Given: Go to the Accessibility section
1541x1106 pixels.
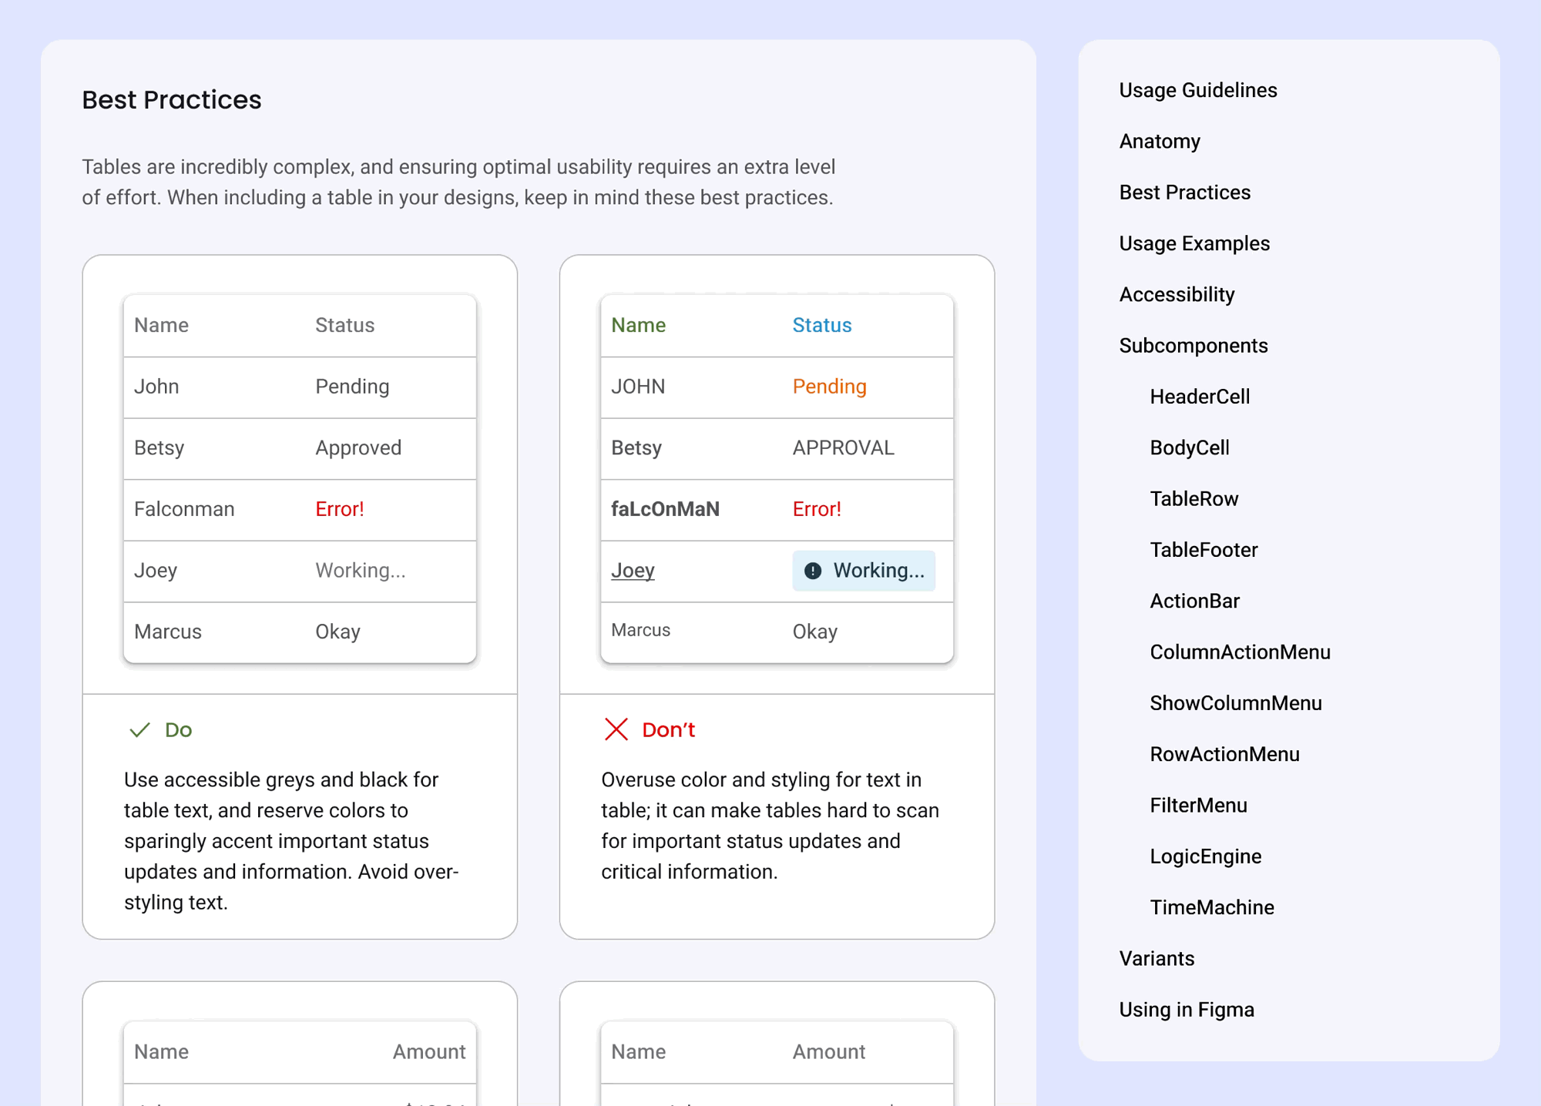Looking at the screenshot, I should [x=1177, y=294].
